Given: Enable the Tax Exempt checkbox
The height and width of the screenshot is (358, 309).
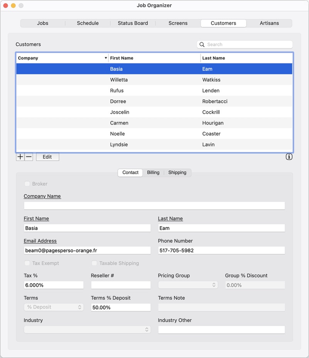Looking at the screenshot, I should coord(27,263).
